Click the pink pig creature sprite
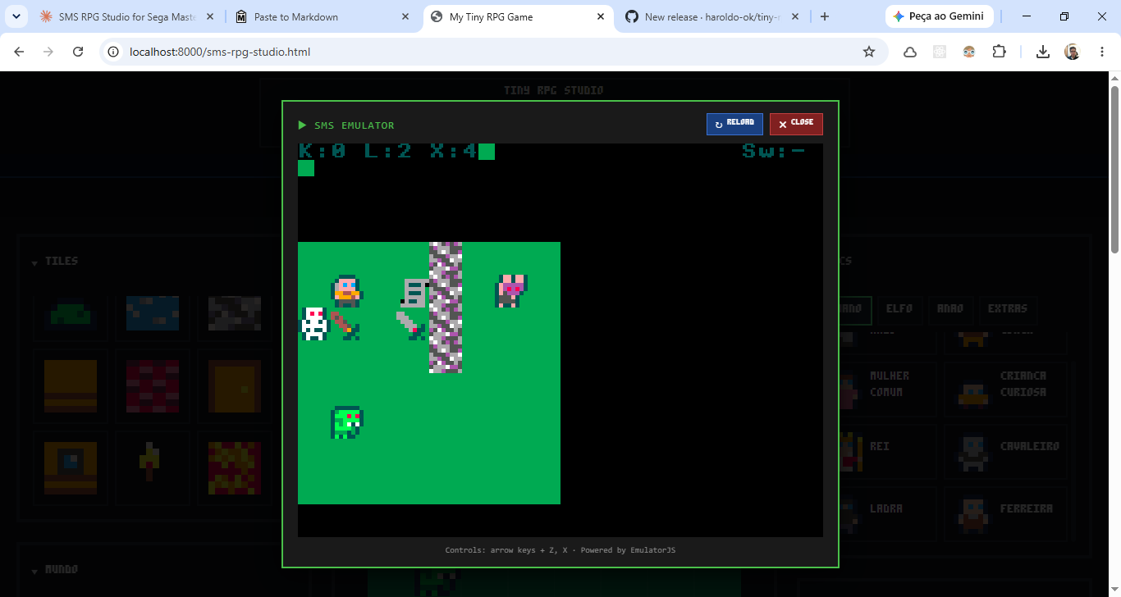Screen dimensions: 1121x597 pos(511,291)
